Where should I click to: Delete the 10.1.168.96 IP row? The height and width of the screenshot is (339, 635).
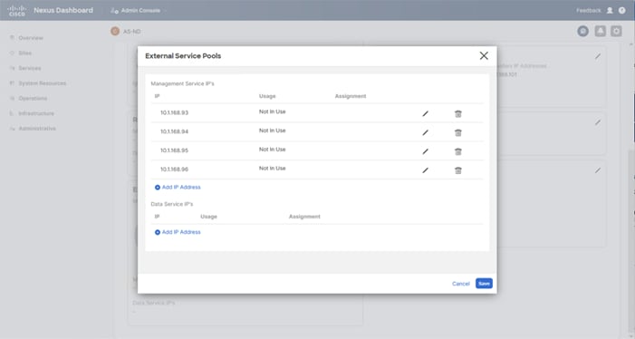click(458, 170)
